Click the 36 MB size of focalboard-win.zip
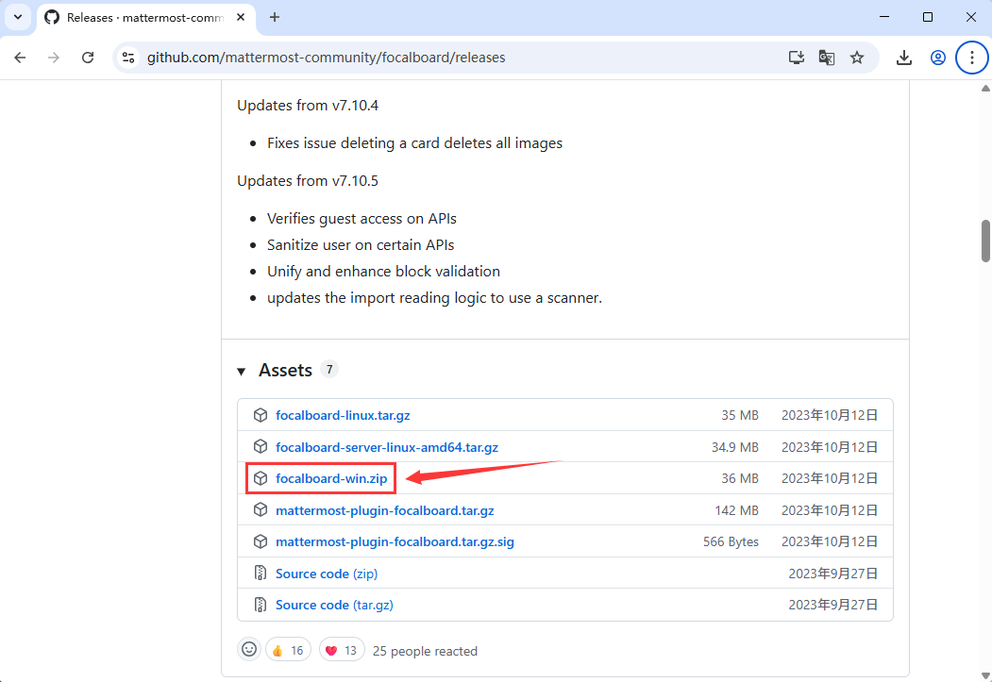992x682 pixels. (740, 478)
